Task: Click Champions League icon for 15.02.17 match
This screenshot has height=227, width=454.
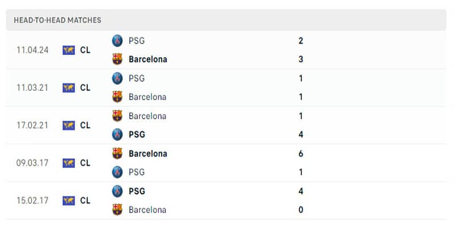Action: (69, 200)
